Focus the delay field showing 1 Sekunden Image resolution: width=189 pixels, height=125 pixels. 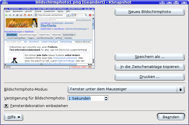tap(86, 98)
